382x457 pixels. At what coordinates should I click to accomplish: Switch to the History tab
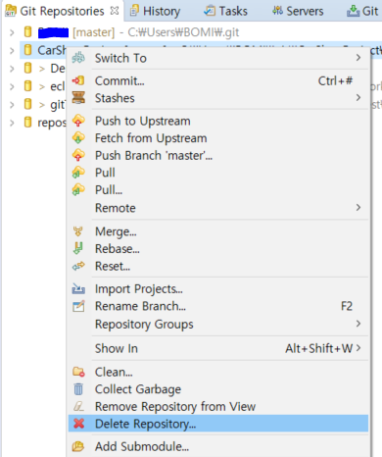click(x=155, y=11)
